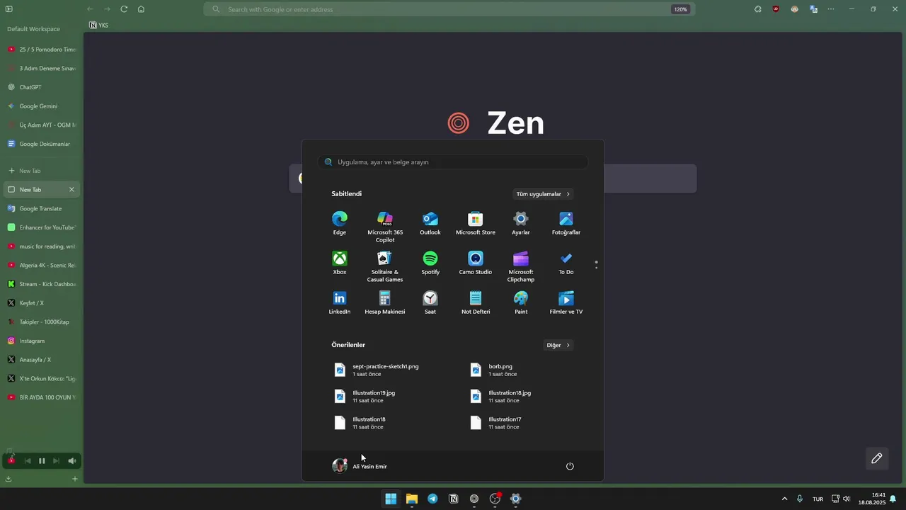Go to previous track in sidebar player

point(28,461)
